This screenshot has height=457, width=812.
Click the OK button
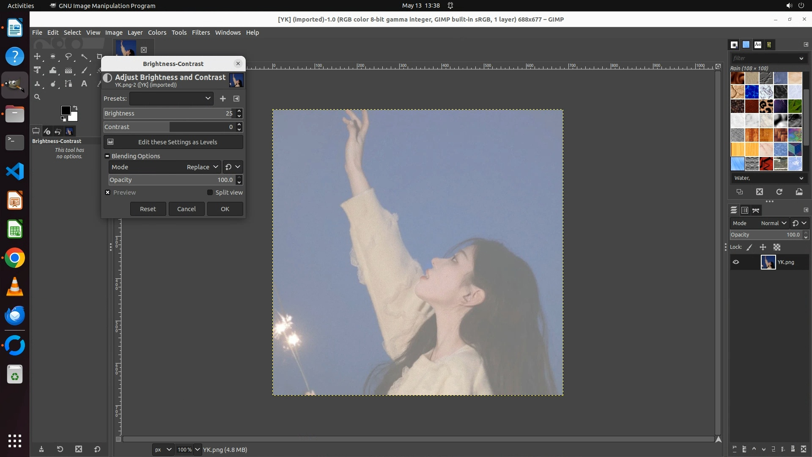coord(225,209)
